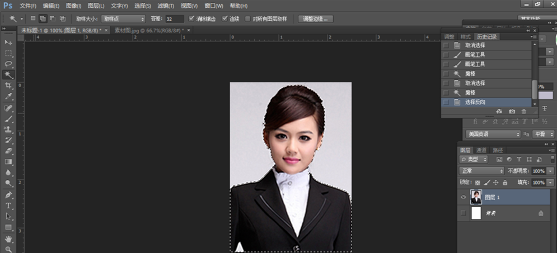Hide 图层 1 using the eye icon
The height and width of the screenshot is (253, 557).
pyautogui.click(x=462, y=197)
